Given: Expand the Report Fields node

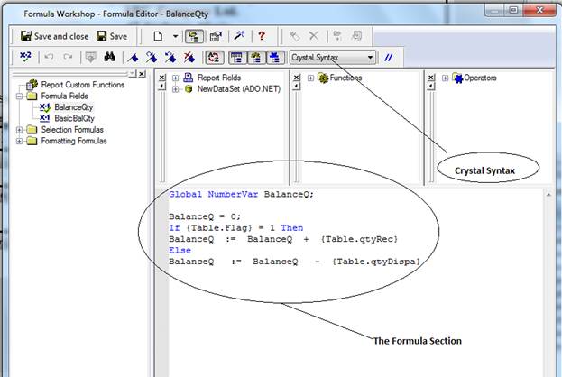Looking at the screenshot, I should [175, 78].
